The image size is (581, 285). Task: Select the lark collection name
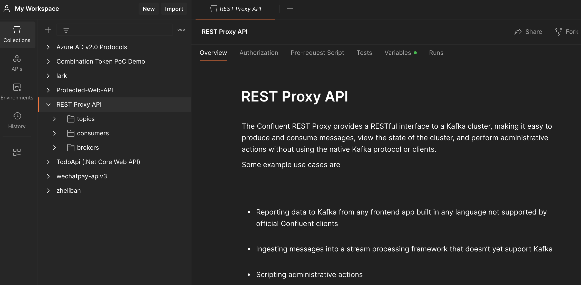[x=62, y=76]
